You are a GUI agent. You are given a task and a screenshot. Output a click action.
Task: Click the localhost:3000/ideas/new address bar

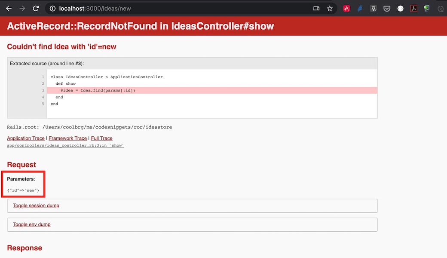coord(172,8)
